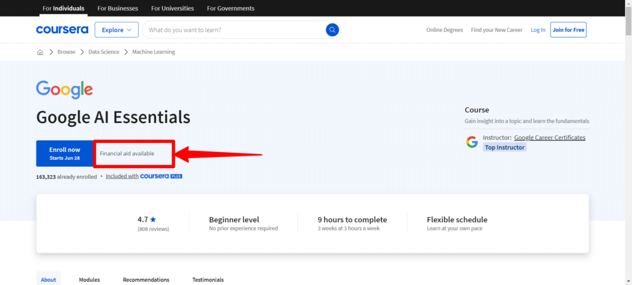The height and width of the screenshot is (285, 632).
Task: Click the Google G instructor avatar
Action: point(472,142)
